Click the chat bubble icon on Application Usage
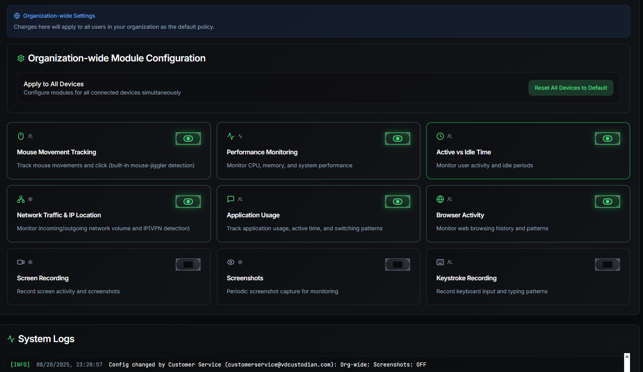 click(x=230, y=199)
